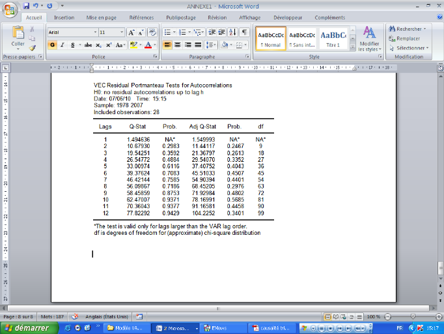Open the font name Arial dropdown

94,32
